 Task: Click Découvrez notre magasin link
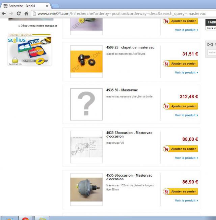click(37, 26)
